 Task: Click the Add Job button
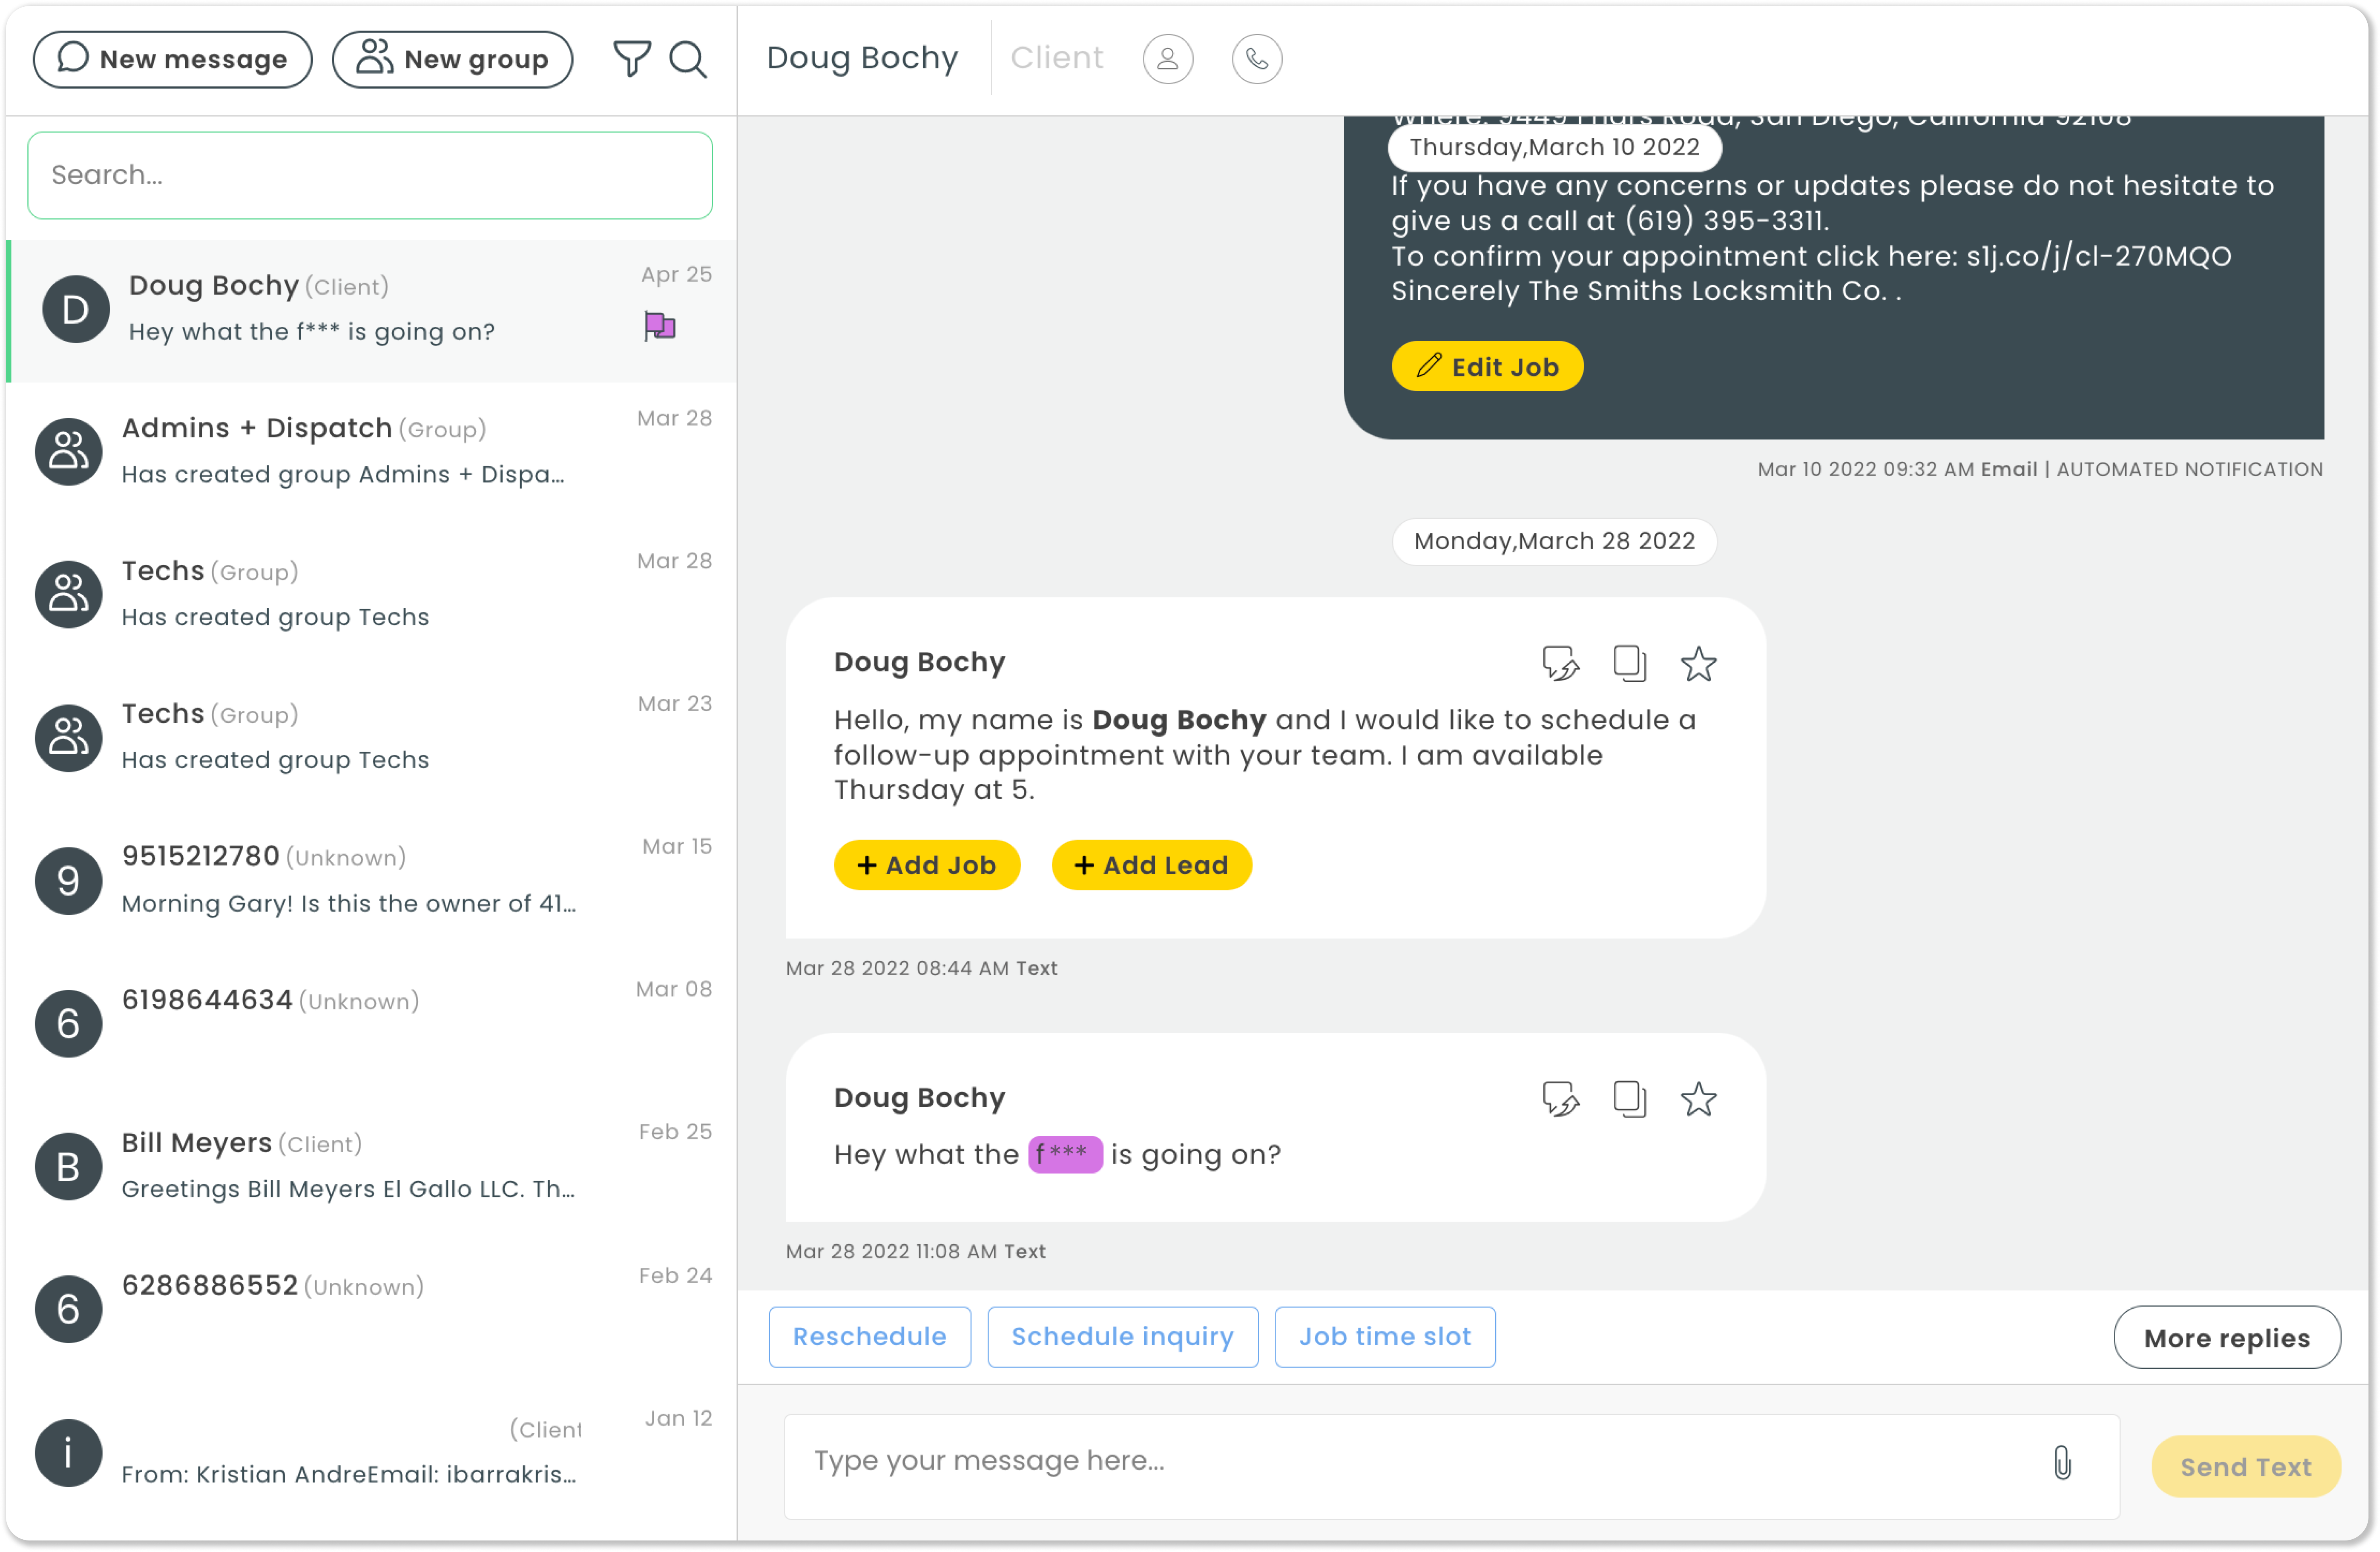(x=926, y=865)
